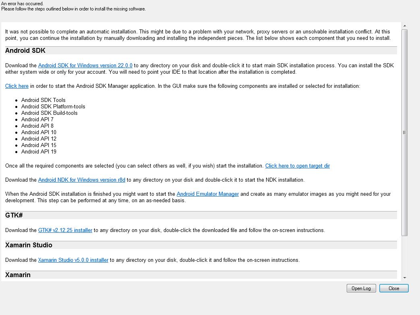Viewport: 420px width, 315px height.
Task: Click here to start Android SDK Manager
Action: click(17, 86)
